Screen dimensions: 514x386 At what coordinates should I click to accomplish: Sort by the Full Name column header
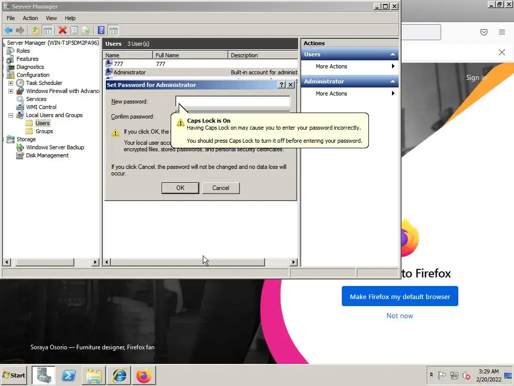point(190,55)
